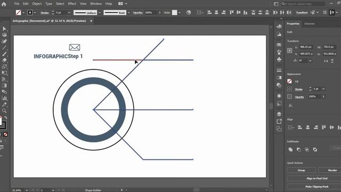Open the Stroke panel icon in dock
The width and height of the screenshot is (341, 192).
click(279, 70)
